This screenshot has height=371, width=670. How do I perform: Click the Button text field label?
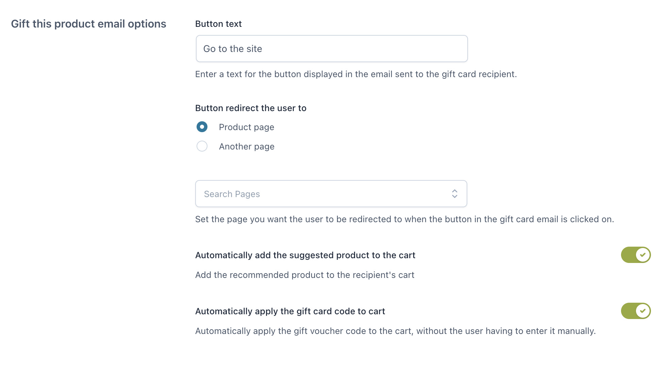(218, 24)
